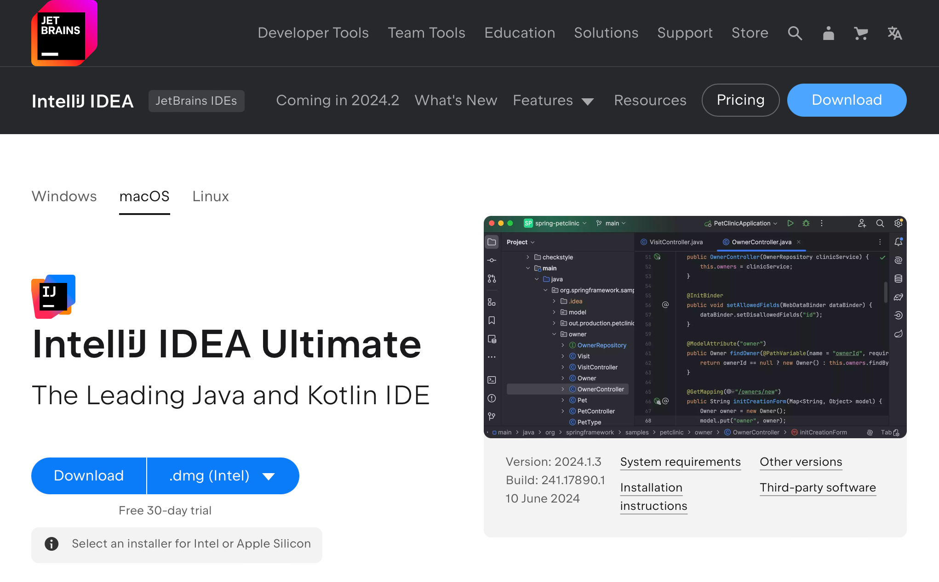Open the Developer Tools menu
The width and height of the screenshot is (939, 582).
click(x=313, y=33)
